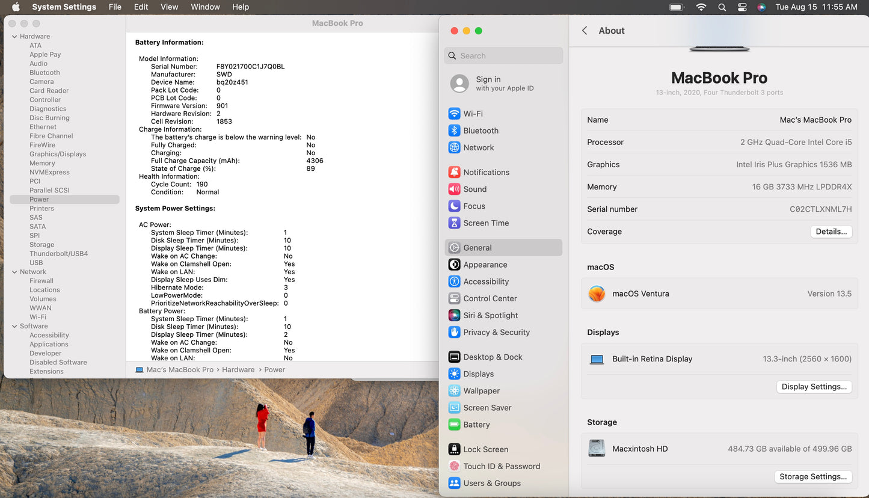Collapse the Network tree section
The width and height of the screenshot is (869, 498).
point(14,272)
